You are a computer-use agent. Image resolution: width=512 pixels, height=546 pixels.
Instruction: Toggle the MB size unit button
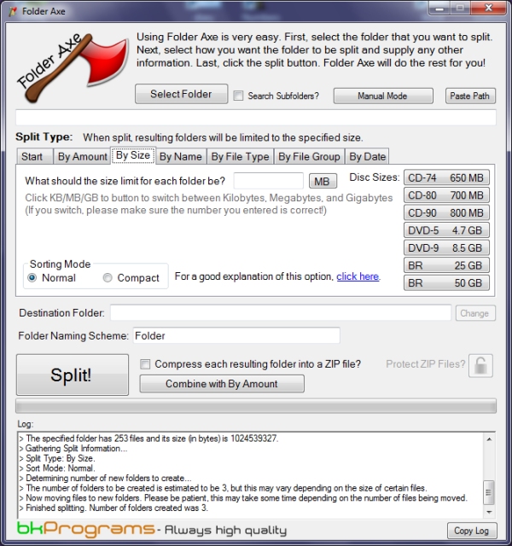[x=323, y=181]
